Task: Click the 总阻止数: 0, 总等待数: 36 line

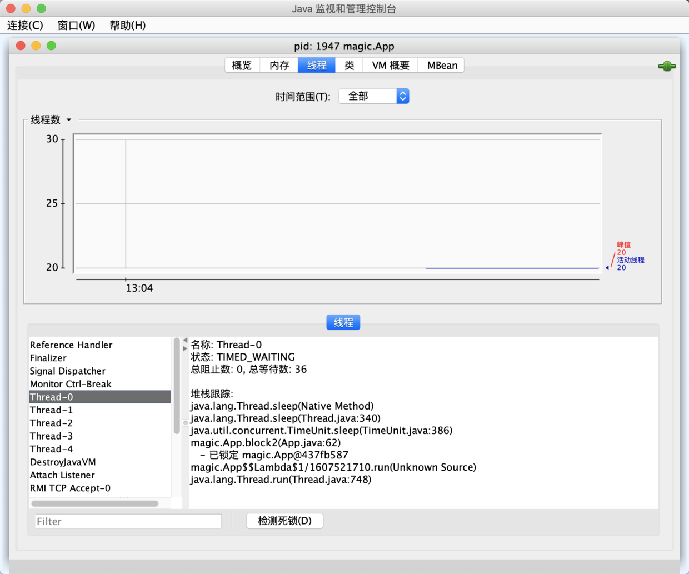Action: pyautogui.click(x=248, y=369)
